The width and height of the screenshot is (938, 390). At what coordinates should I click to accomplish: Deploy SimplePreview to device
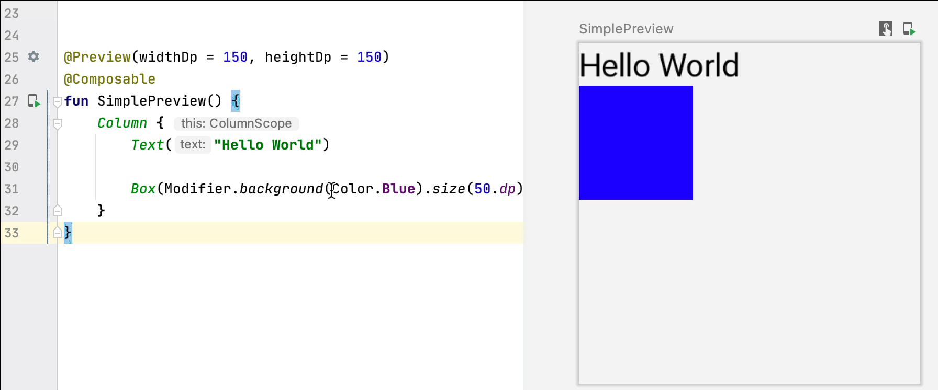click(909, 28)
